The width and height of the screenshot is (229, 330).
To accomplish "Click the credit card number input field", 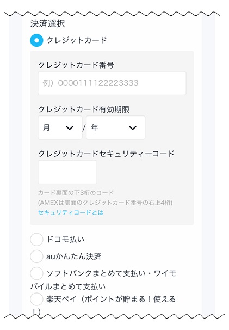I will [x=112, y=83].
